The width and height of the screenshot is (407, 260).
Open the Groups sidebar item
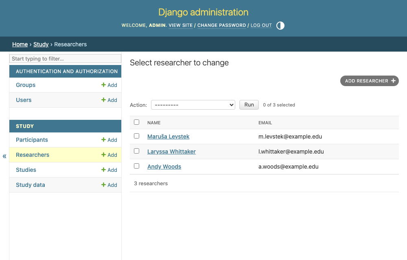click(x=26, y=85)
